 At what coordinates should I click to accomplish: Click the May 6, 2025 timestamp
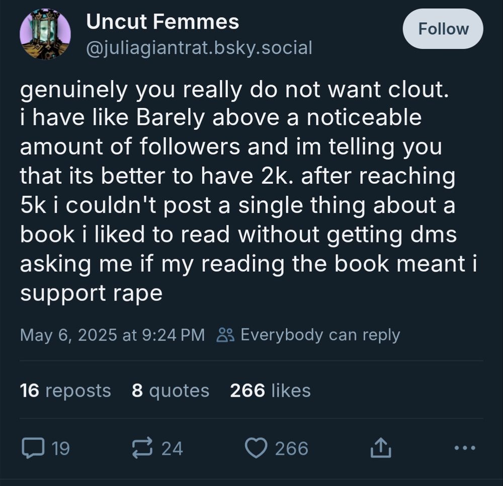click(112, 334)
